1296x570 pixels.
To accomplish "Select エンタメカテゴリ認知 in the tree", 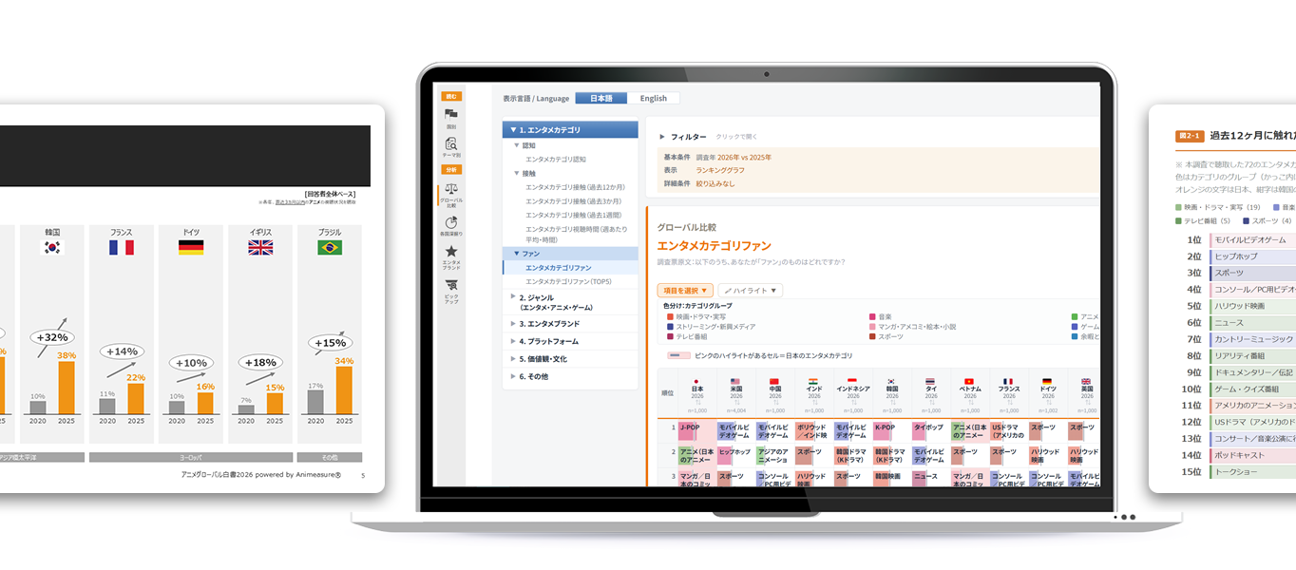I will point(556,160).
